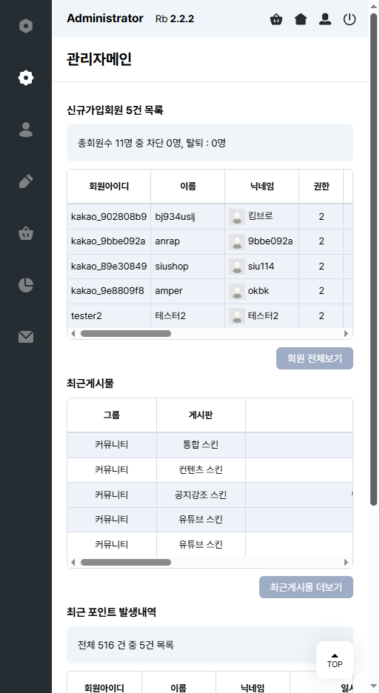380x693 pixels.
Task: Open the hexagon logo sidebar icon
Action: (x=26, y=26)
